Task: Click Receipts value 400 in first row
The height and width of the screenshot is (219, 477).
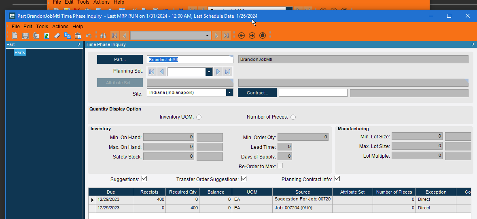Action: pyautogui.click(x=149, y=200)
